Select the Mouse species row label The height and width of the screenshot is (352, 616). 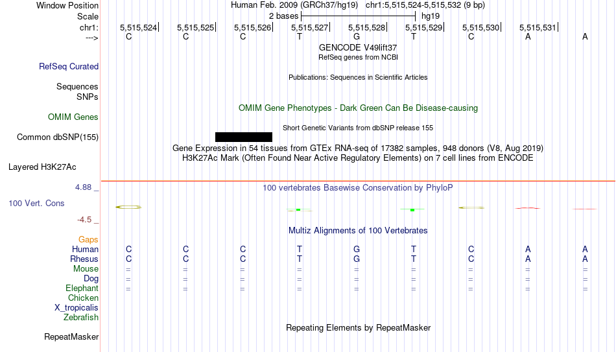[x=86, y=269]
